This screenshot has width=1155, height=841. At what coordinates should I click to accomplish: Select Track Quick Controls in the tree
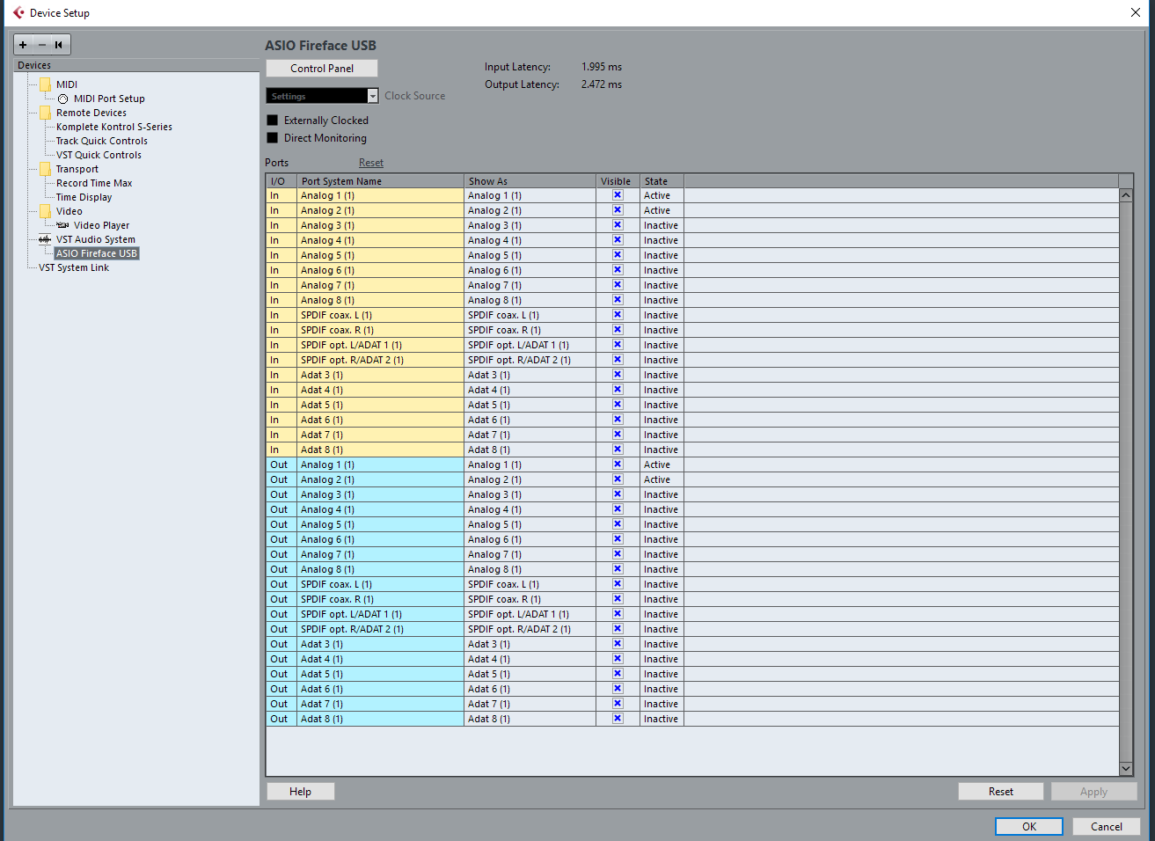pyautogui.click(x=102, y=141)
